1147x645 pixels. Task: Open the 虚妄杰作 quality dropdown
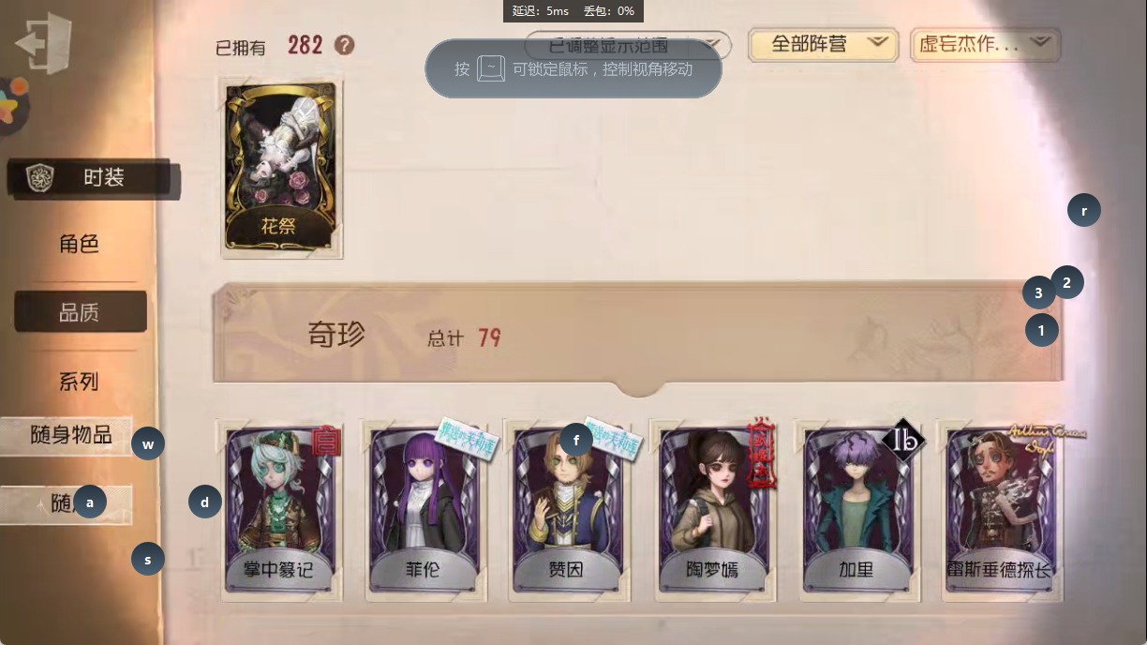985,44
